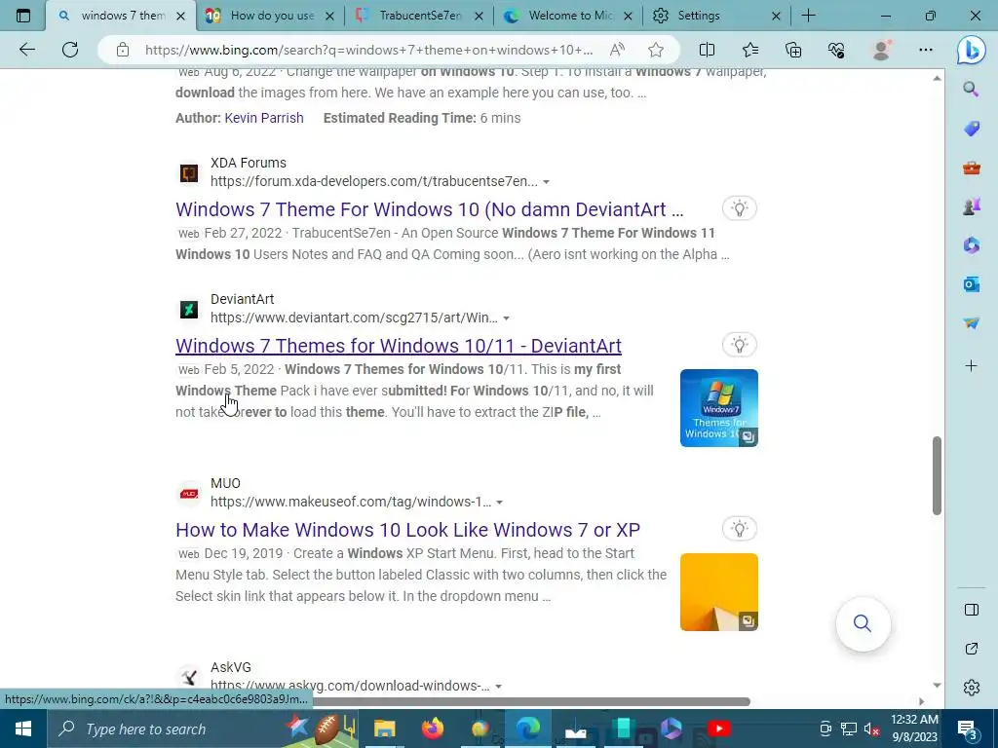The width and height of the screenshot is (998, 748).
Task: Add a sidebar app with plus icon
Action: pyautogui.click(x=972, y=366)
